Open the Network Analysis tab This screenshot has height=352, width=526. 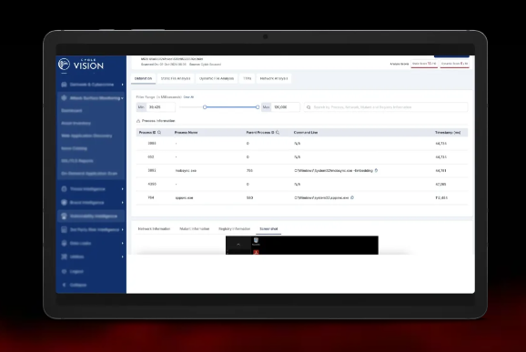click(274, 78)
